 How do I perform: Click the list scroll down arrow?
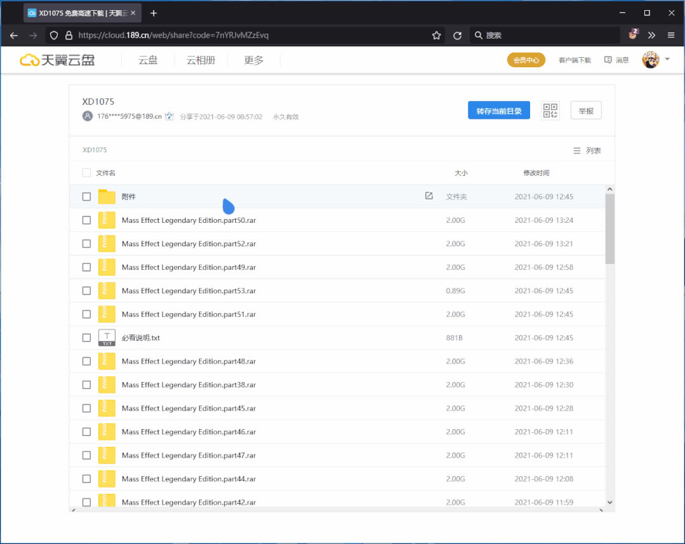click(610, 503)
